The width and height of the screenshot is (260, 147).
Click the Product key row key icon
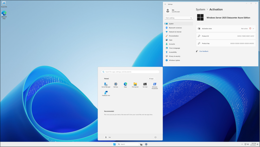(x=199, y=43)
